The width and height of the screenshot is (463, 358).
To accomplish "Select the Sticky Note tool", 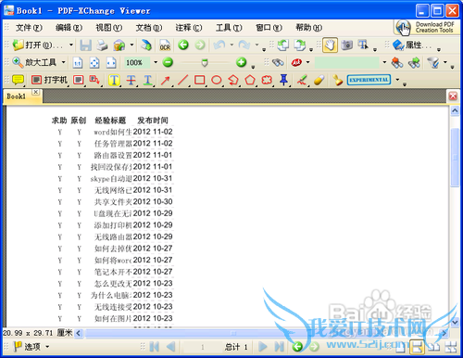I will (18, 80).
